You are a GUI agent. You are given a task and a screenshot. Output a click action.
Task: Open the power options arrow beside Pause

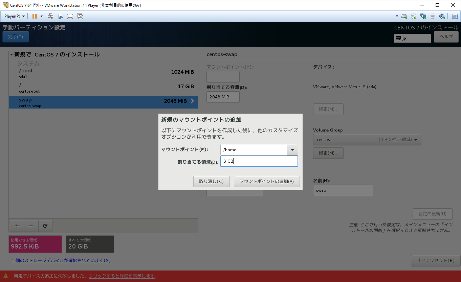click(x=42, y=16)
